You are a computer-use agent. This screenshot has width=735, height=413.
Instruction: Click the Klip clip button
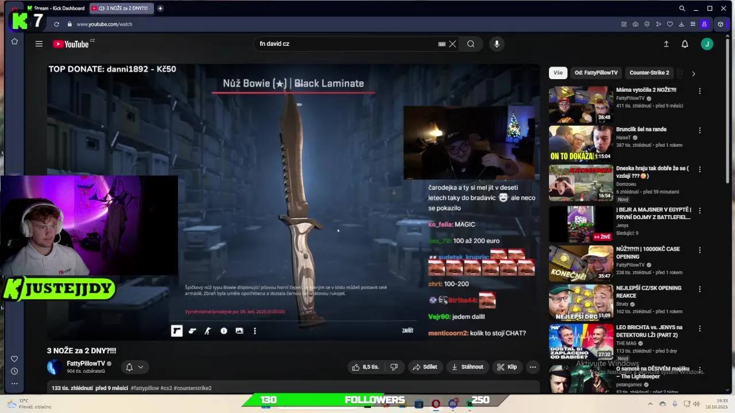click(x=507, y=367)
